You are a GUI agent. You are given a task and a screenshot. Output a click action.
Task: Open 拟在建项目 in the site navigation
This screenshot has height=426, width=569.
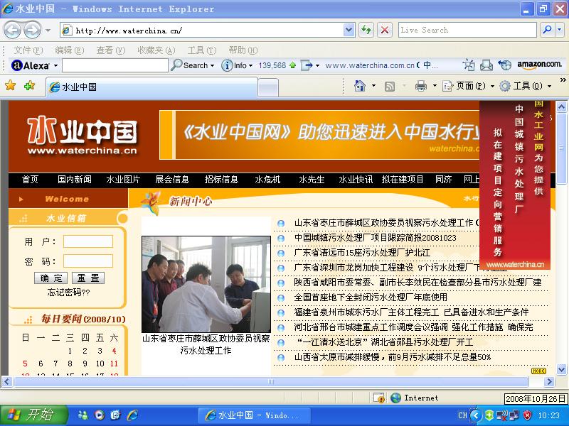coord(403,180)
